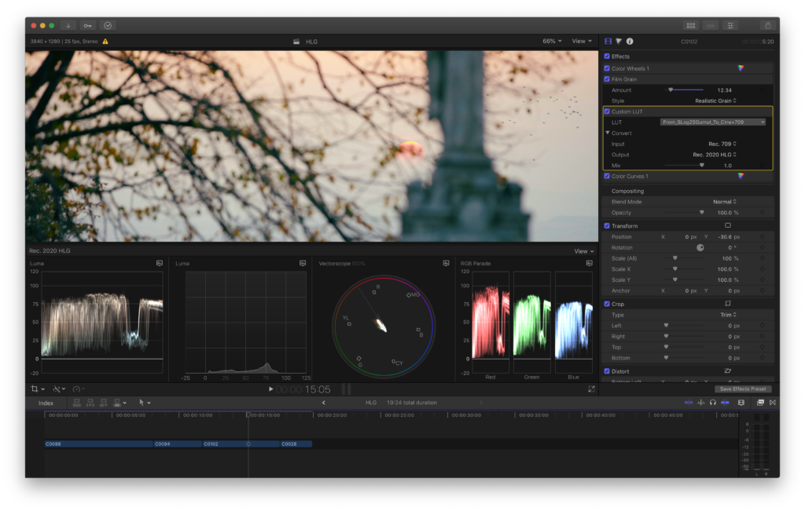Toggle the Distort checkbox

click(x=607, y=371)
